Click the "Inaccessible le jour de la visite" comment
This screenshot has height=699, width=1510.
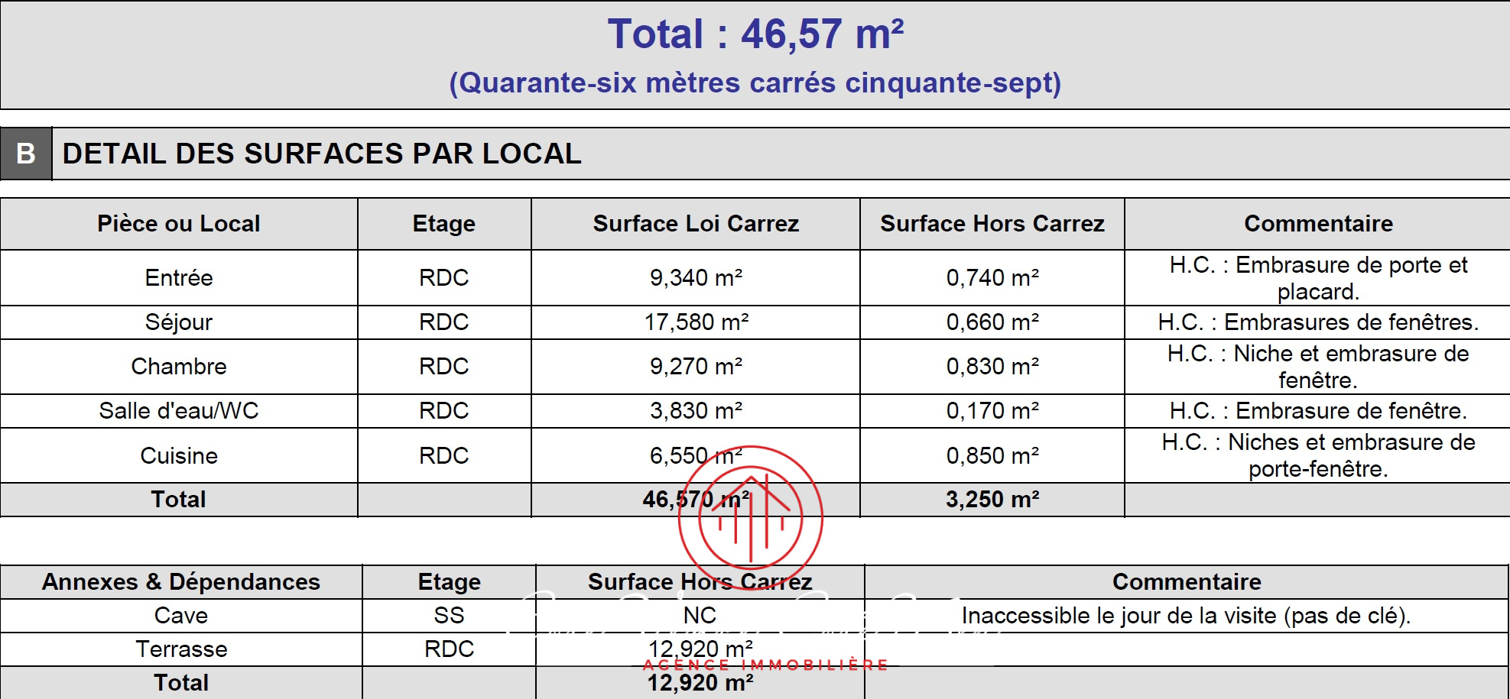1186,616
